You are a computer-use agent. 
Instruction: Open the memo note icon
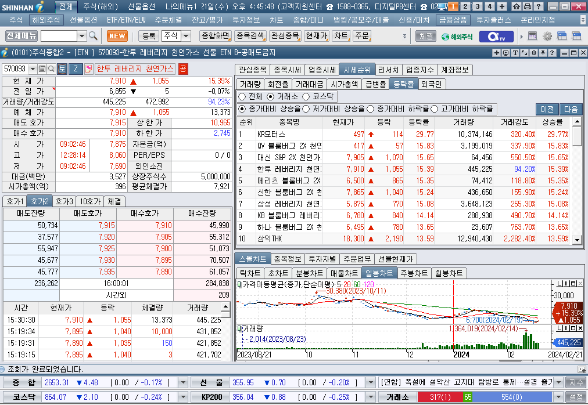pos(88,69)
